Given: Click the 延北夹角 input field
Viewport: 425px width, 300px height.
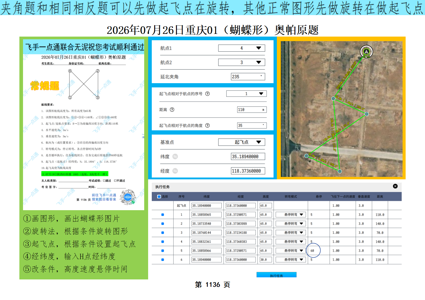Looking at the screenshot, I should [x=248, y=77].
